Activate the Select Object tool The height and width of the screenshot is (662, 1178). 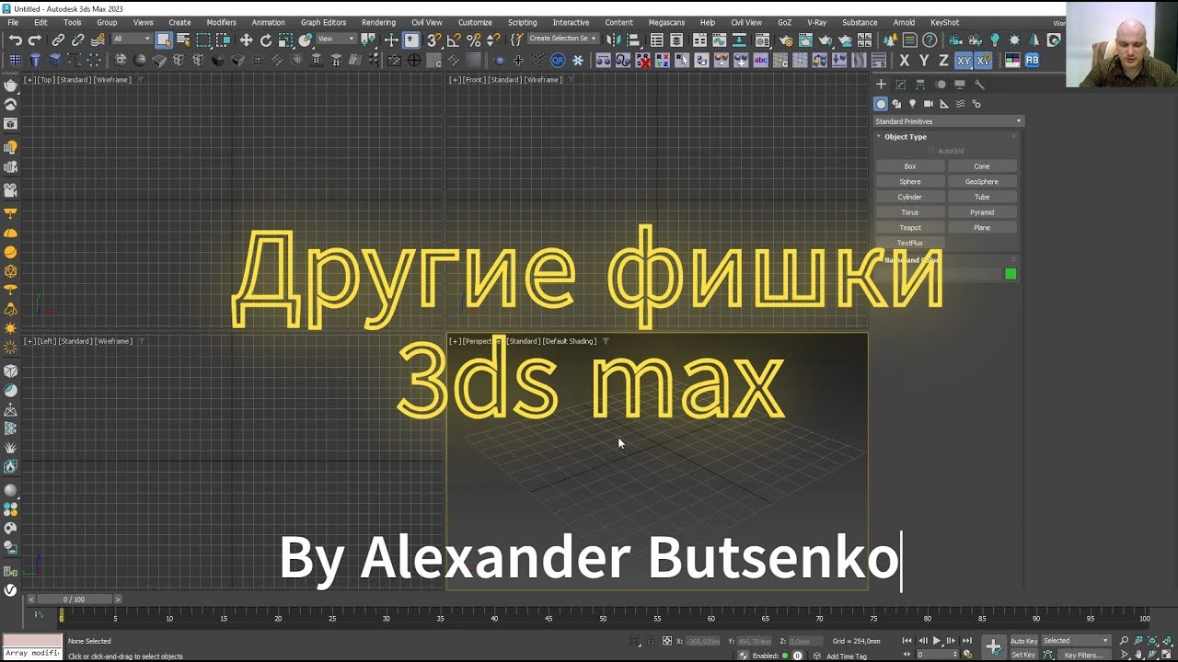(163, 40)
